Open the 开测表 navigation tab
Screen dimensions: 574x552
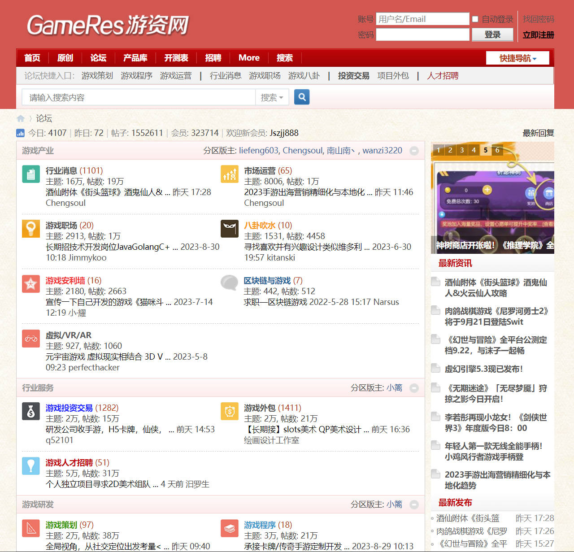[176, 58]
